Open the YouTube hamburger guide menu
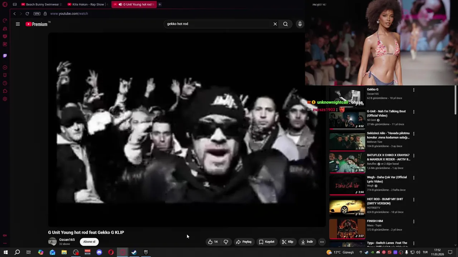Screen dimensions: 458x257 pyautogui.click(x=18, y=24)
